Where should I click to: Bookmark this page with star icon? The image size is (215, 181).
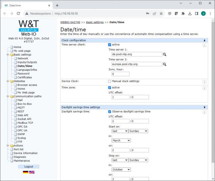161,14
